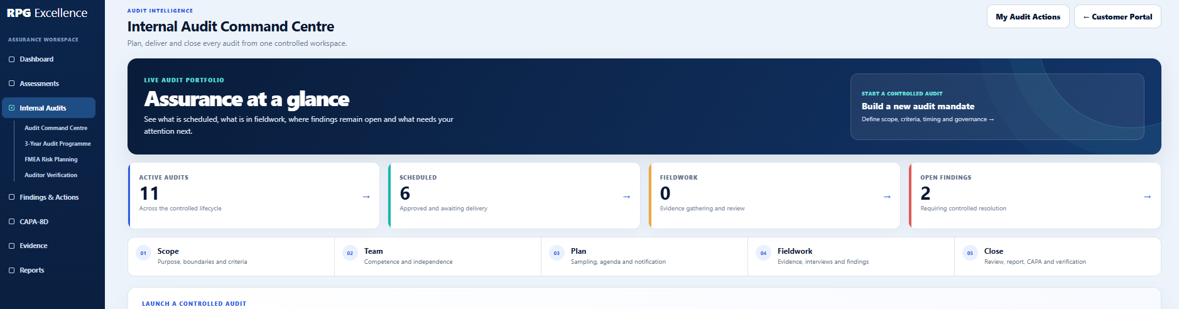1179x309 pixels.
Task: Click Assurance at a glance heading
Action: point(246,99)
